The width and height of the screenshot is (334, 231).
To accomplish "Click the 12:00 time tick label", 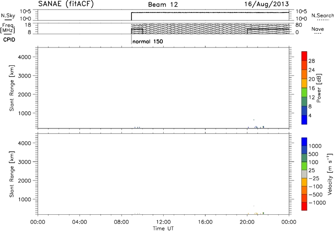I will coord(163,222).
